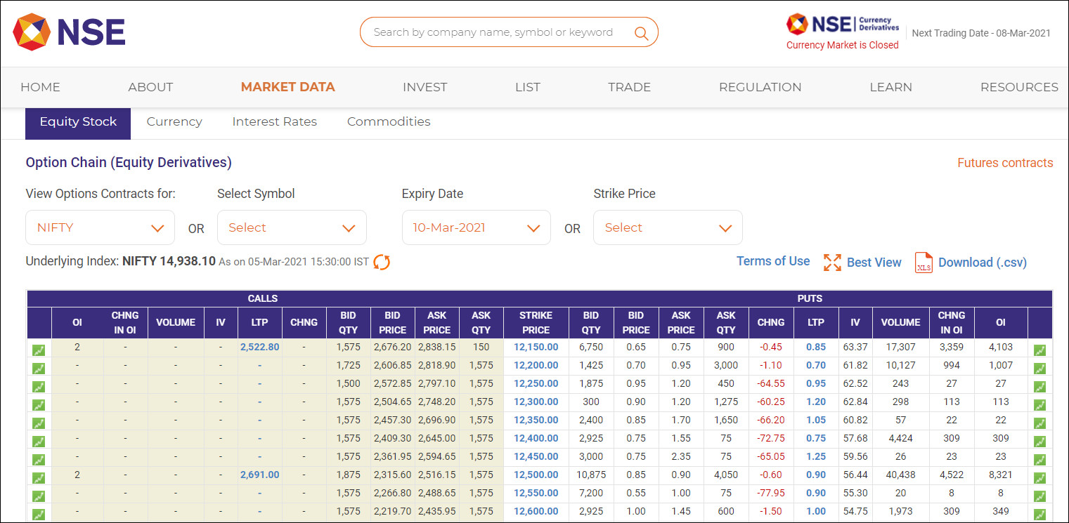The width and height of the screenshot is (1069, 523).
Task: Click the Best View link text
Action: coord(874,263)
